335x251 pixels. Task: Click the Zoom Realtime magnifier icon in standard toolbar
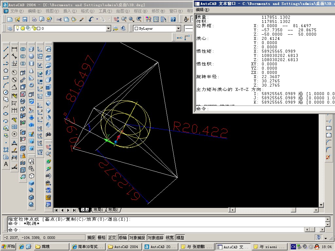[x=124, y=19]
